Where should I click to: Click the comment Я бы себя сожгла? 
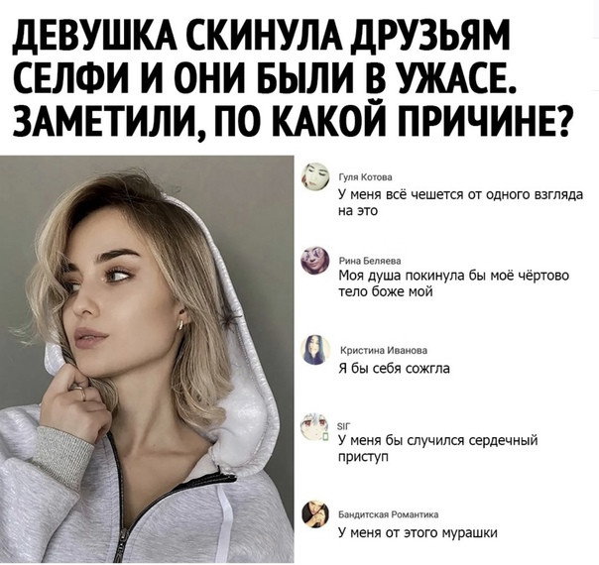click(x=395, y=369)
